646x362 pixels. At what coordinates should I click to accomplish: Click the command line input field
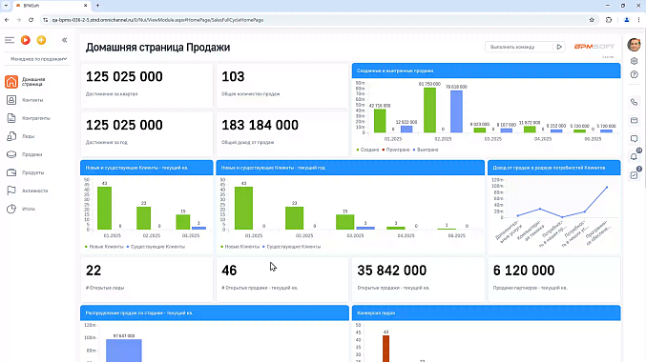click(x=519, y=47)
